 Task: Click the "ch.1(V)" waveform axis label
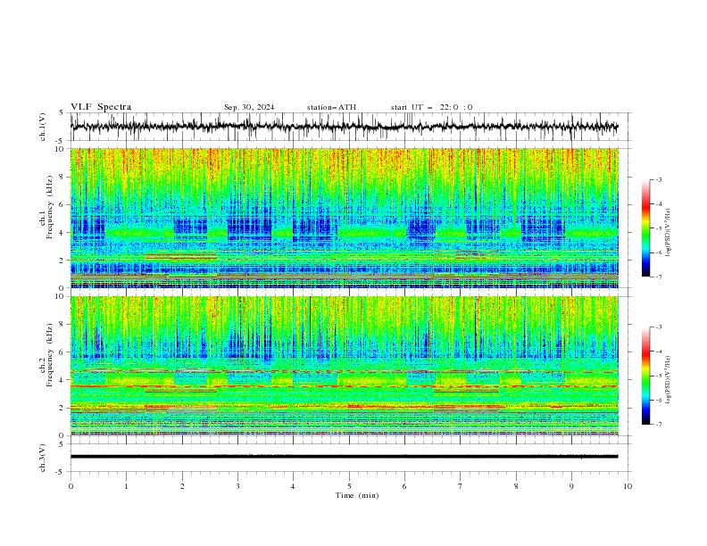(43, 127)
